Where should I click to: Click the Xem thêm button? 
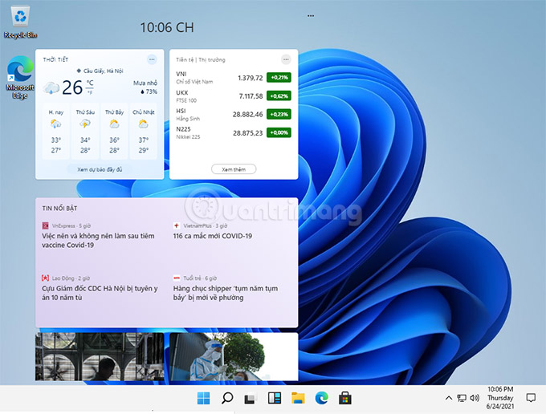[x=234, y=169]
